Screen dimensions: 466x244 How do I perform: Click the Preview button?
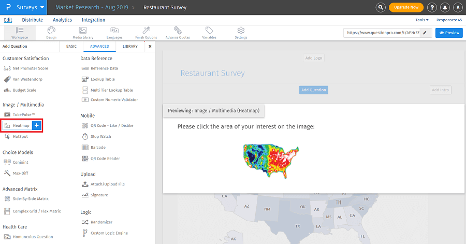pyautogui.click(x=449, y=33)
